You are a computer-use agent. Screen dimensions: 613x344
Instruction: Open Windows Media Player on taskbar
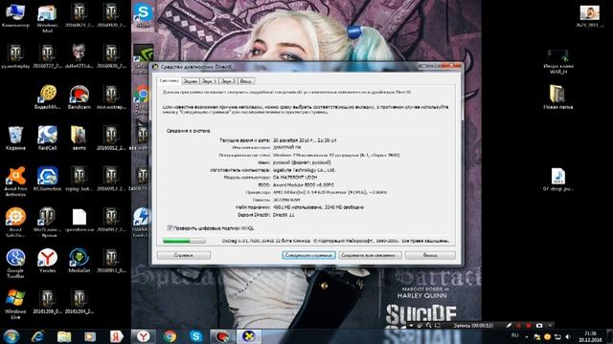(90, 336)
